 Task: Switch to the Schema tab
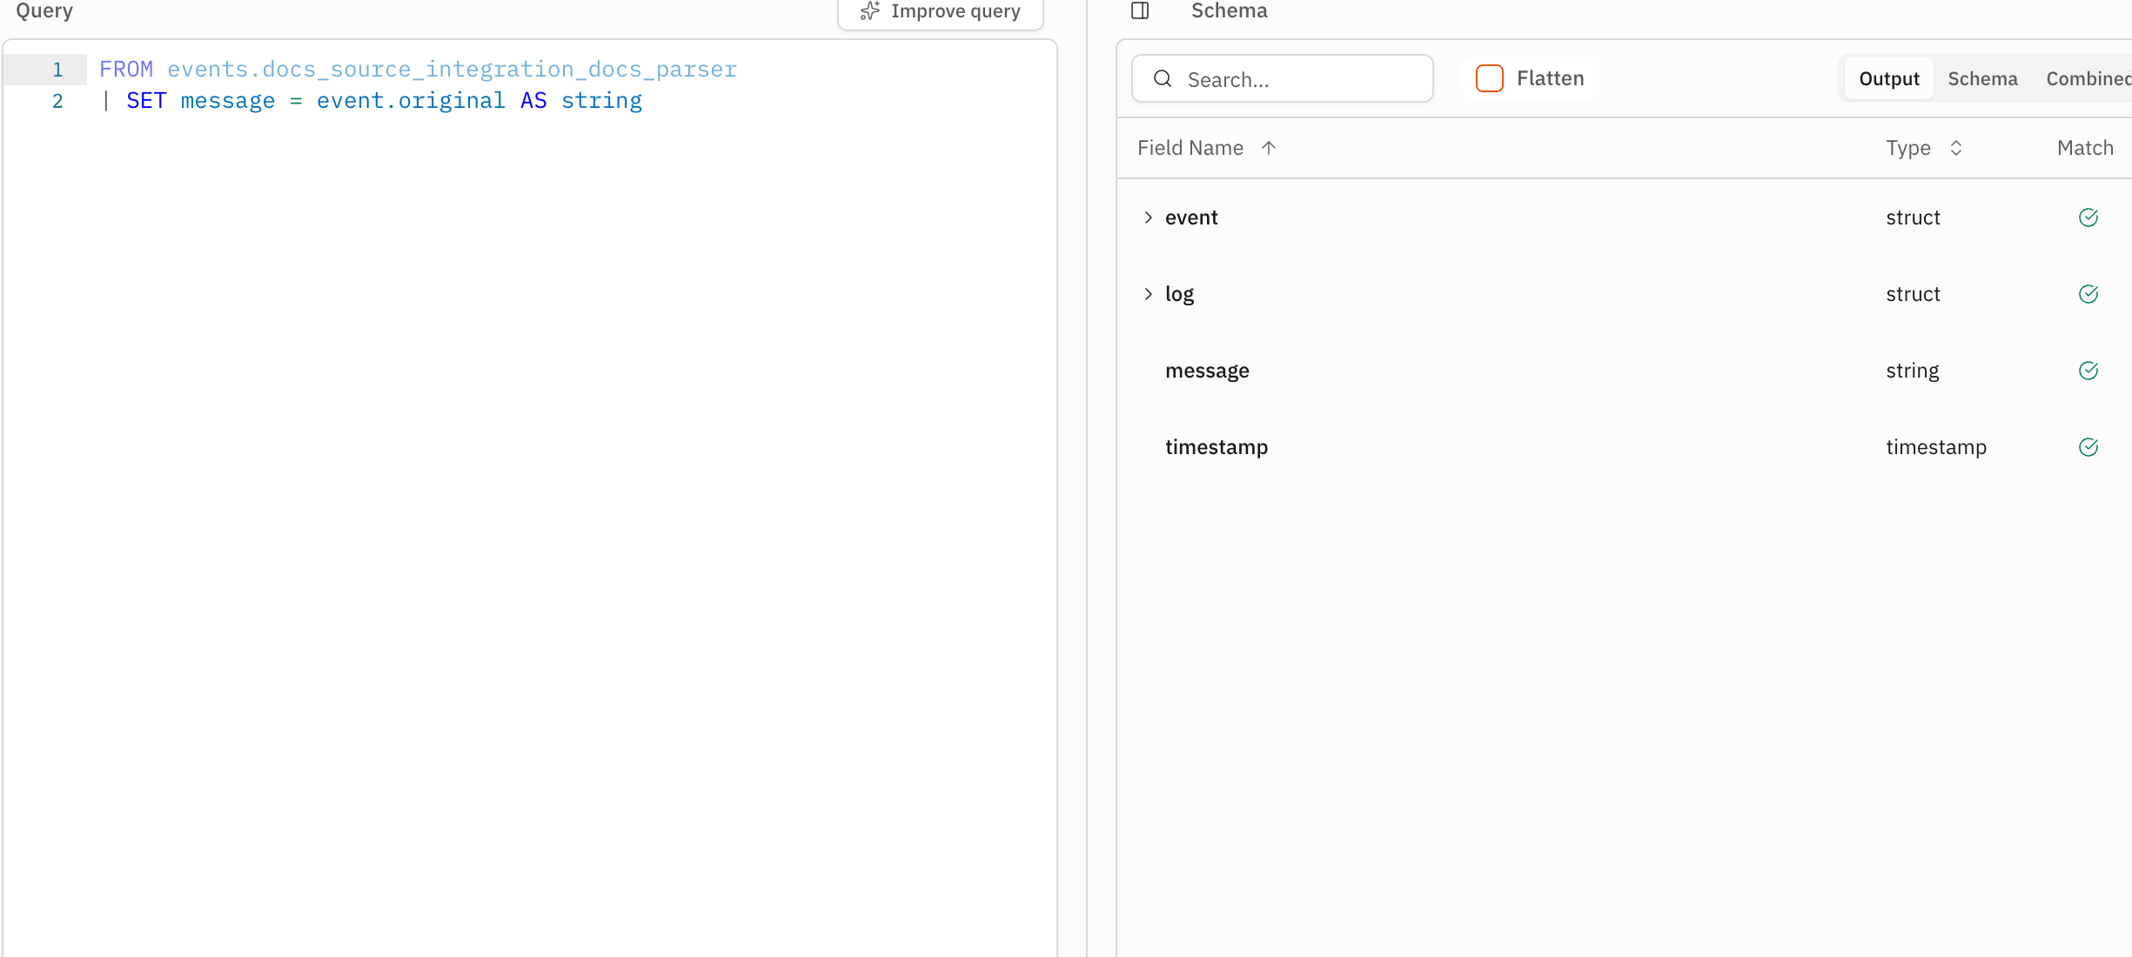[x=1982, y=78]
